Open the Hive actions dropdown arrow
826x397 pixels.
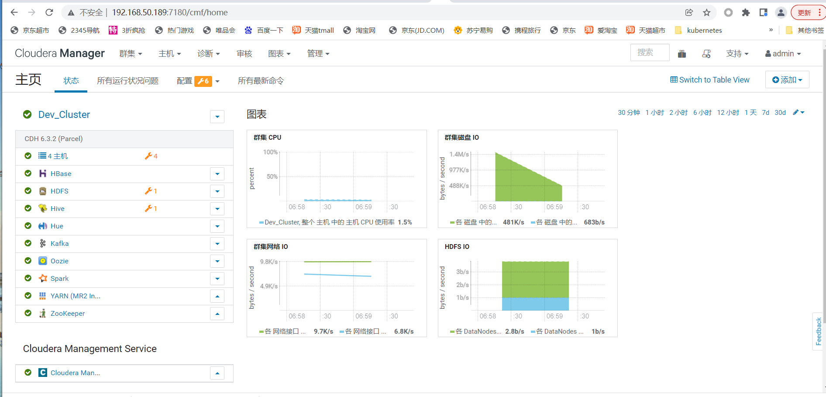pyautogui.click(x=217, y=209)
